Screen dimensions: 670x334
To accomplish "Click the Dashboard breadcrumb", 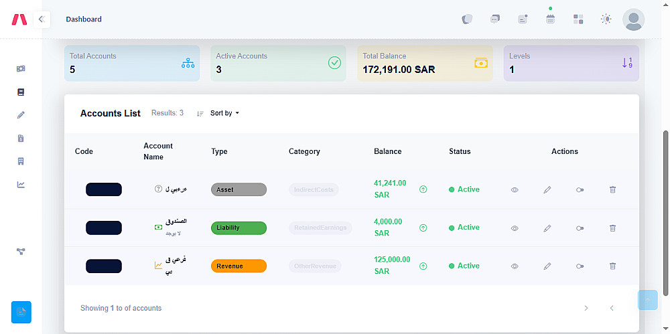I will (84, 19).
